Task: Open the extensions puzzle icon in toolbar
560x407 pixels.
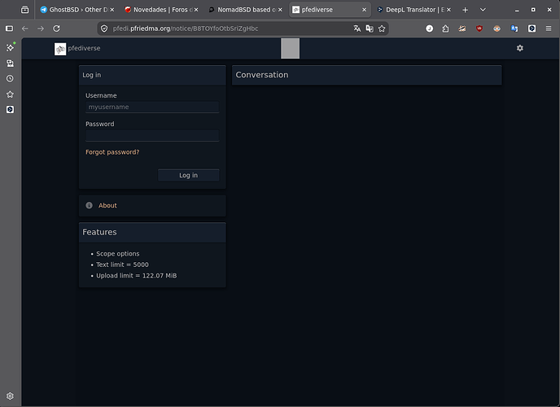Action: coord(445,28)
